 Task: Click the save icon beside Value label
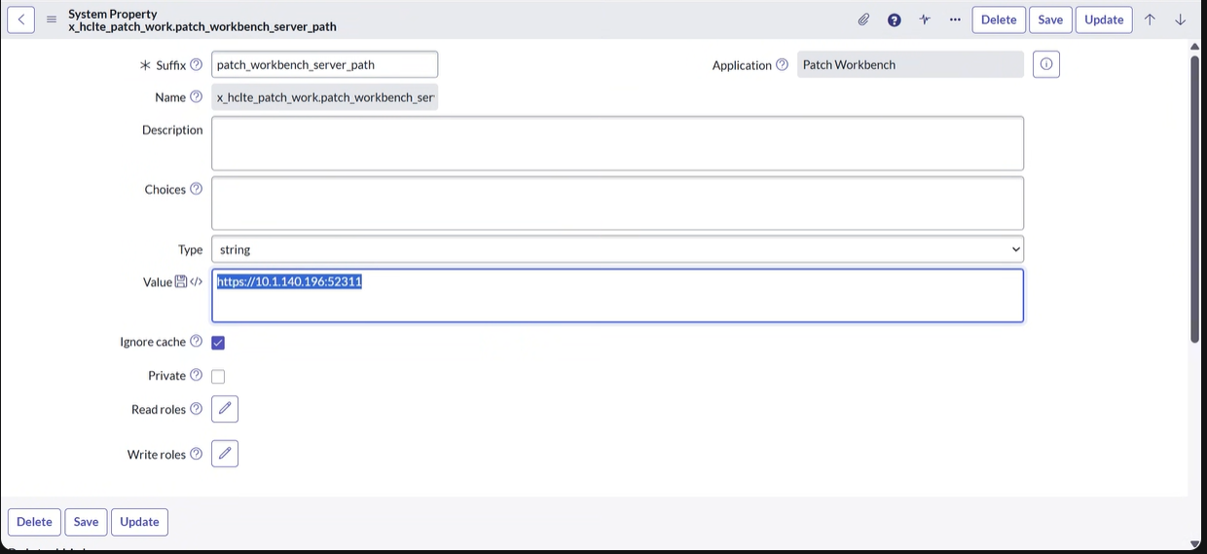(180, 281)
